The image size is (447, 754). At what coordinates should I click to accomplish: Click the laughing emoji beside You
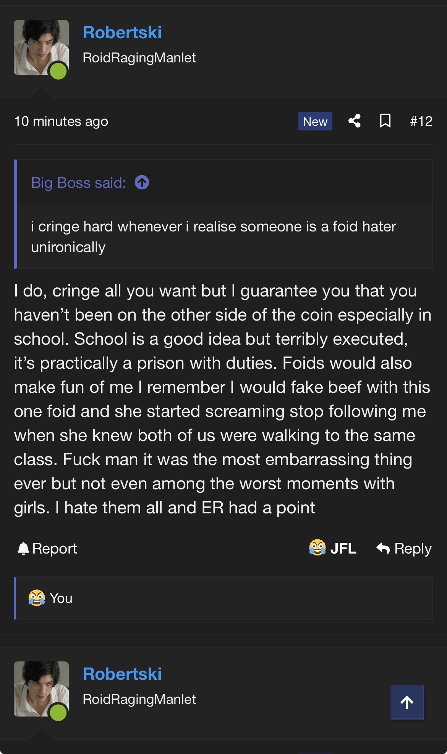click(x=37, y=598)
